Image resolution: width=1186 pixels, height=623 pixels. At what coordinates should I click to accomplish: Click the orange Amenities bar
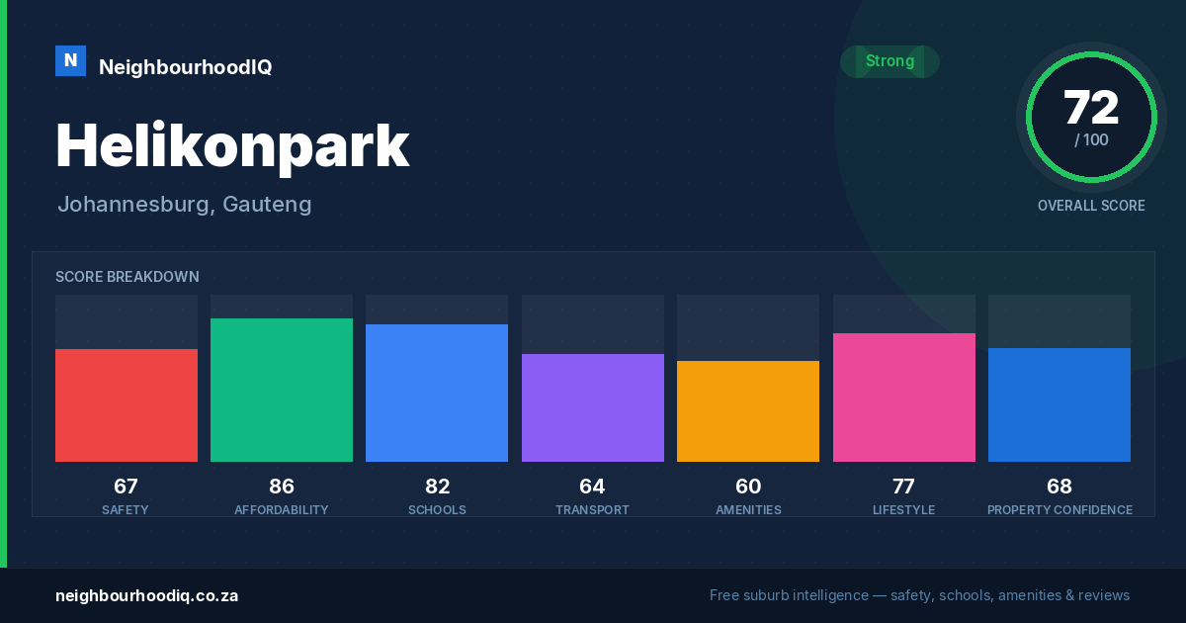(x=748, y=411)
